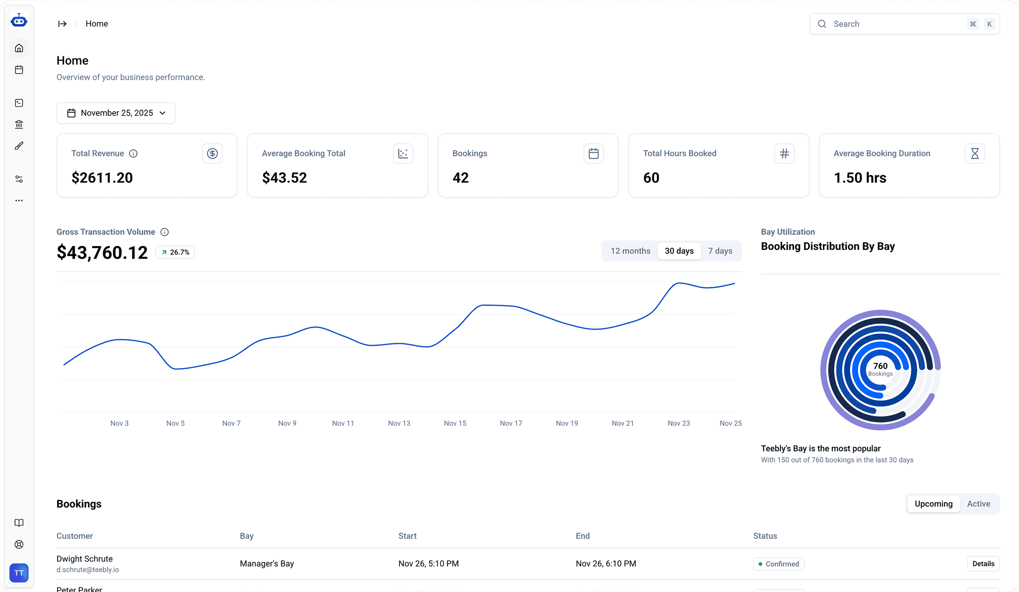Switch chart range to 12 months
Screen dimensions: 1019x592
coord(630,251)
